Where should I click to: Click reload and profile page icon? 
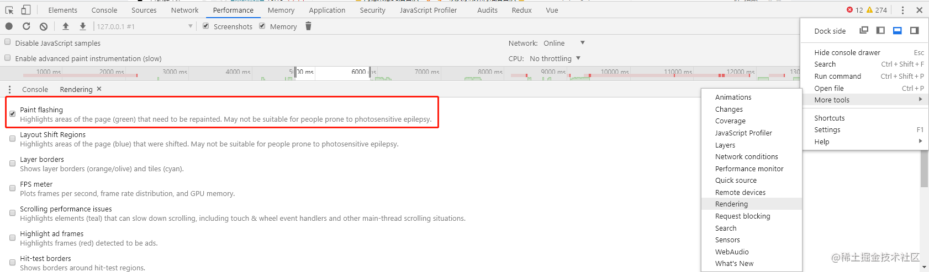click(x=26, y=26)
